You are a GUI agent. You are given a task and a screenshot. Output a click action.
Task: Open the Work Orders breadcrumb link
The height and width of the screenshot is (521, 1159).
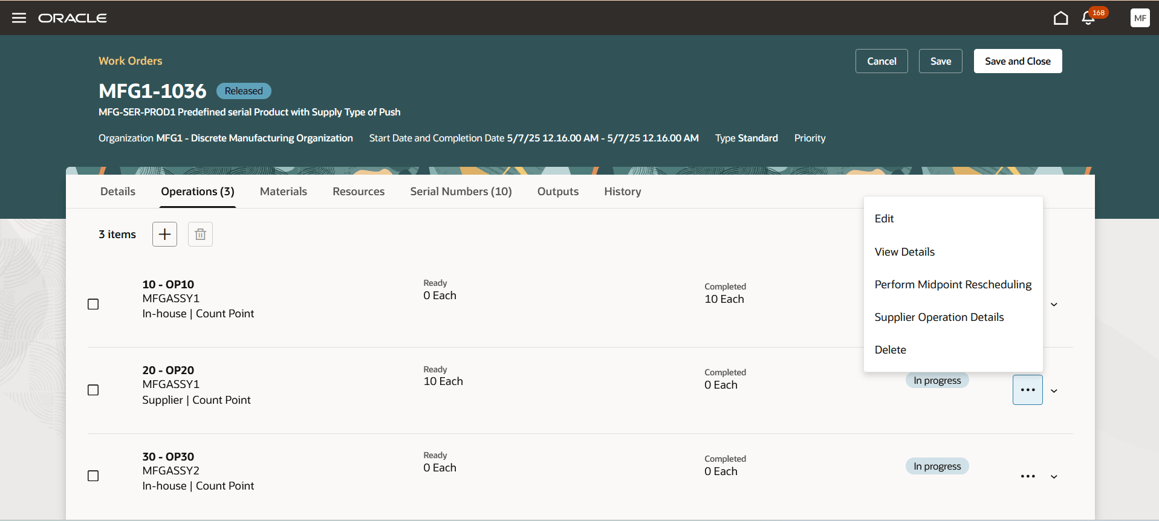[x=130, y=61]
